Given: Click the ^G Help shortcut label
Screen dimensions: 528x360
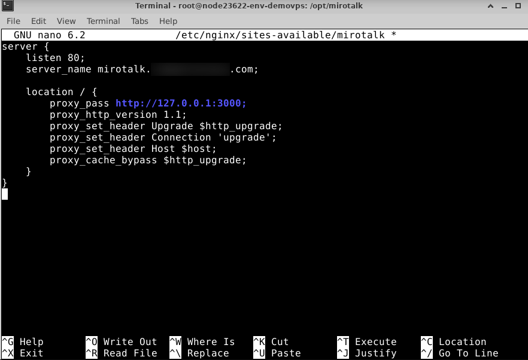Looking at the screenshot, I should pyautogui.click(x=23, y=342).
